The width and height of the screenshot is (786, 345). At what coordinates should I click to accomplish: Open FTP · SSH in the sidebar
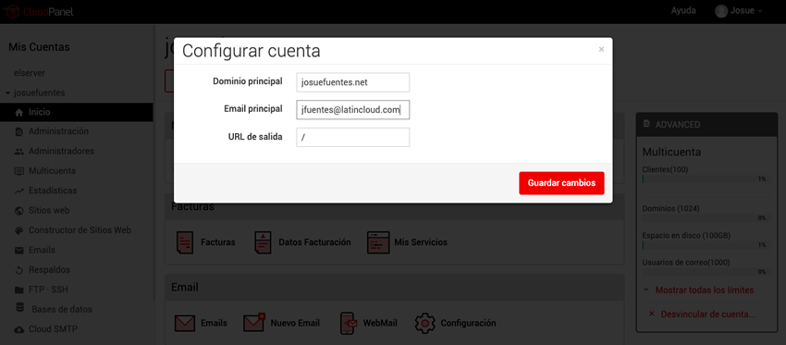click(48, 290)
